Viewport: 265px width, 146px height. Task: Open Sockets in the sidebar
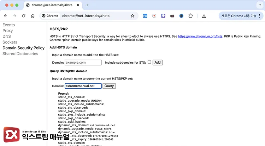tap(10, 42)
